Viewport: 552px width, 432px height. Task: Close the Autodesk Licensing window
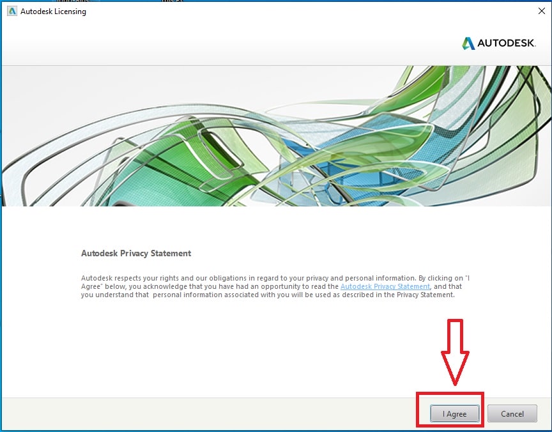pyautogui.click(x=541, y=11)
